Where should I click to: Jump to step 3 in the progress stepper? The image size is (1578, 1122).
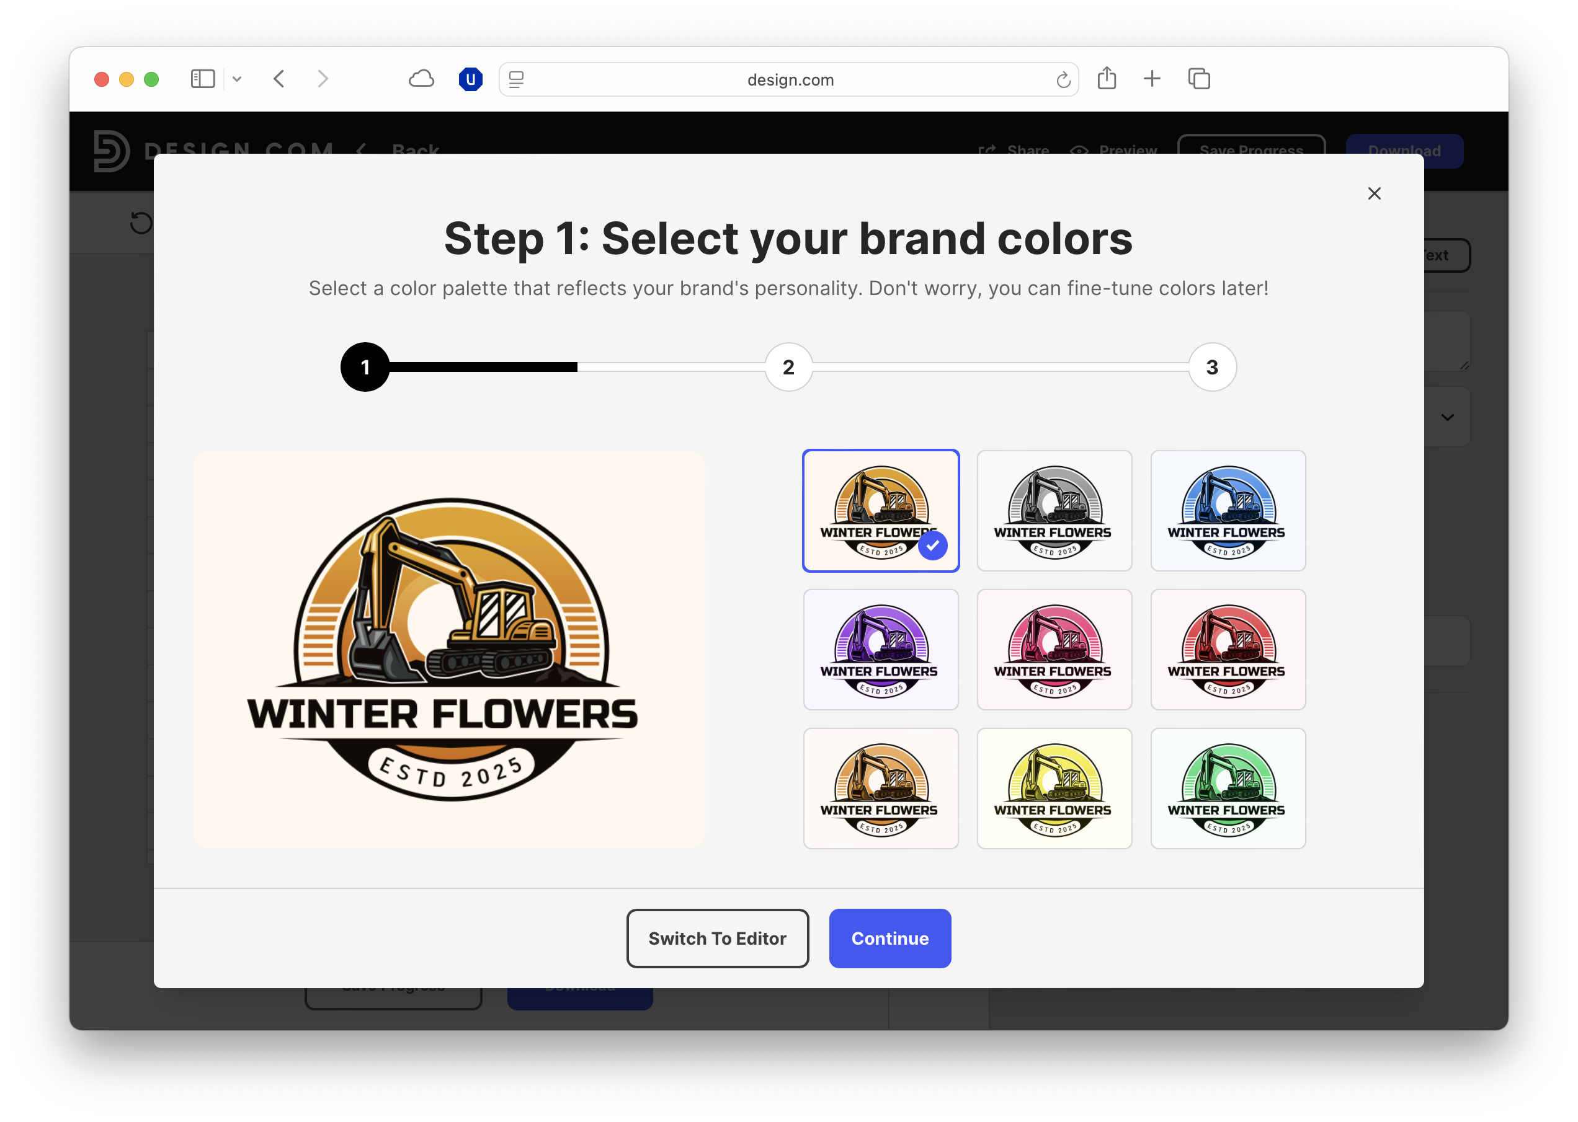[1211, 368]
